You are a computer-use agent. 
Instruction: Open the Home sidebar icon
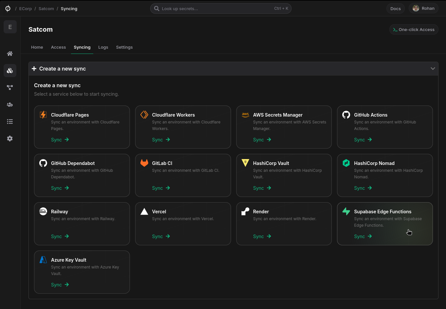click(10, 54)
